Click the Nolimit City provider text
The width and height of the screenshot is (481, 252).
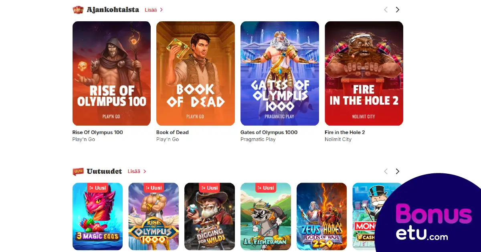(338, 139)
